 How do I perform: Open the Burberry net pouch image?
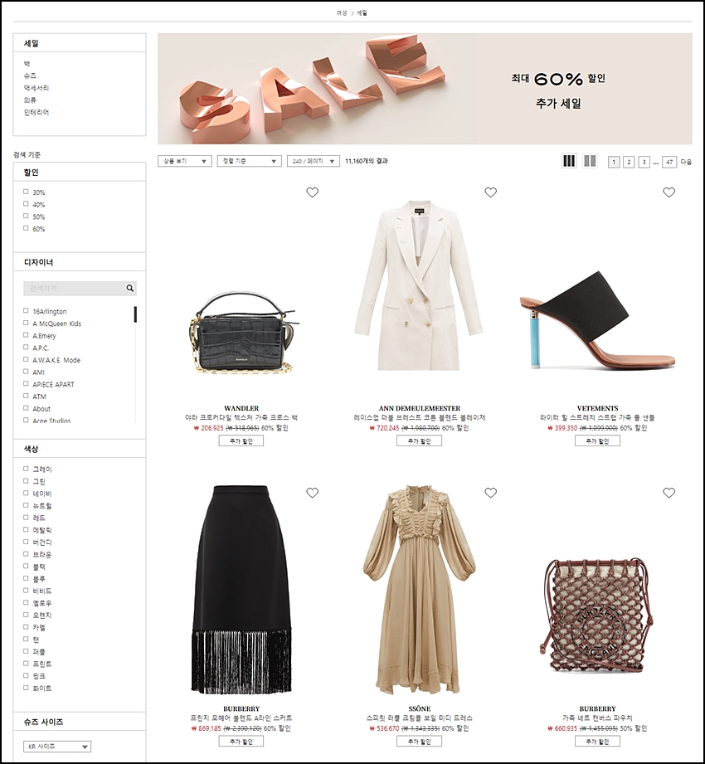coord(598,616)
